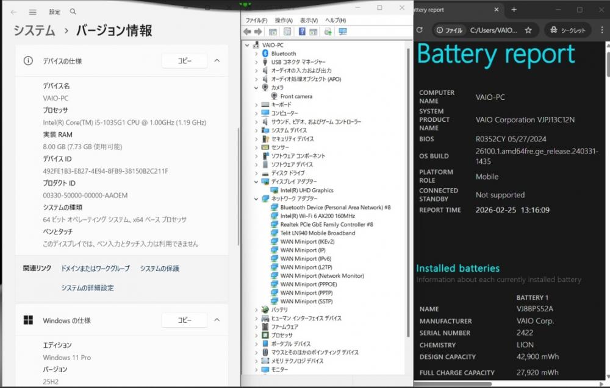The height and width of the screenshot is (388, 610).
Task: Open the 表示(V) menu
Action: [309, 20]
